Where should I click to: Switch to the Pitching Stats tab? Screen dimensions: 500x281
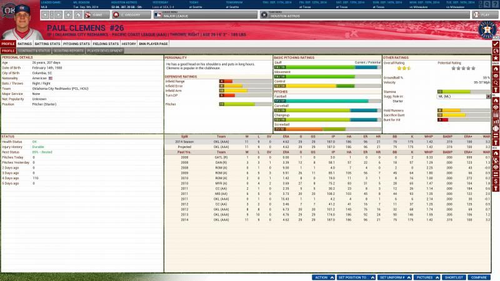coord(76,44)
